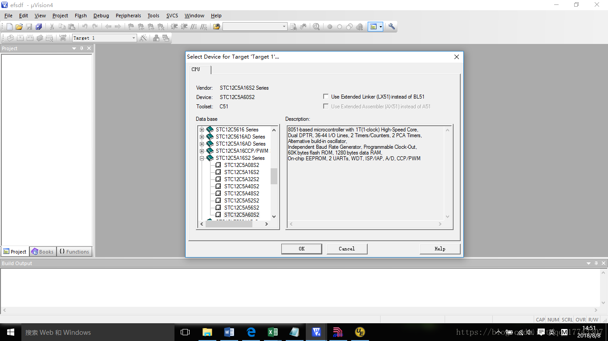Select the STC12C5A08S2 device
Viewport: 608px width, 341px height.
click(241, 165)
